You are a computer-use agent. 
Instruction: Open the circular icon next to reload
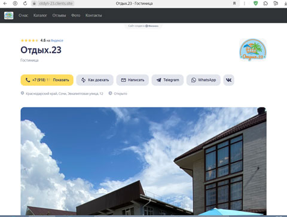tap(15, 4)
